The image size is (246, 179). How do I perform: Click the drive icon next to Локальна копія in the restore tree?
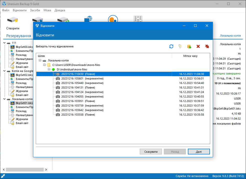coord(44,60)
